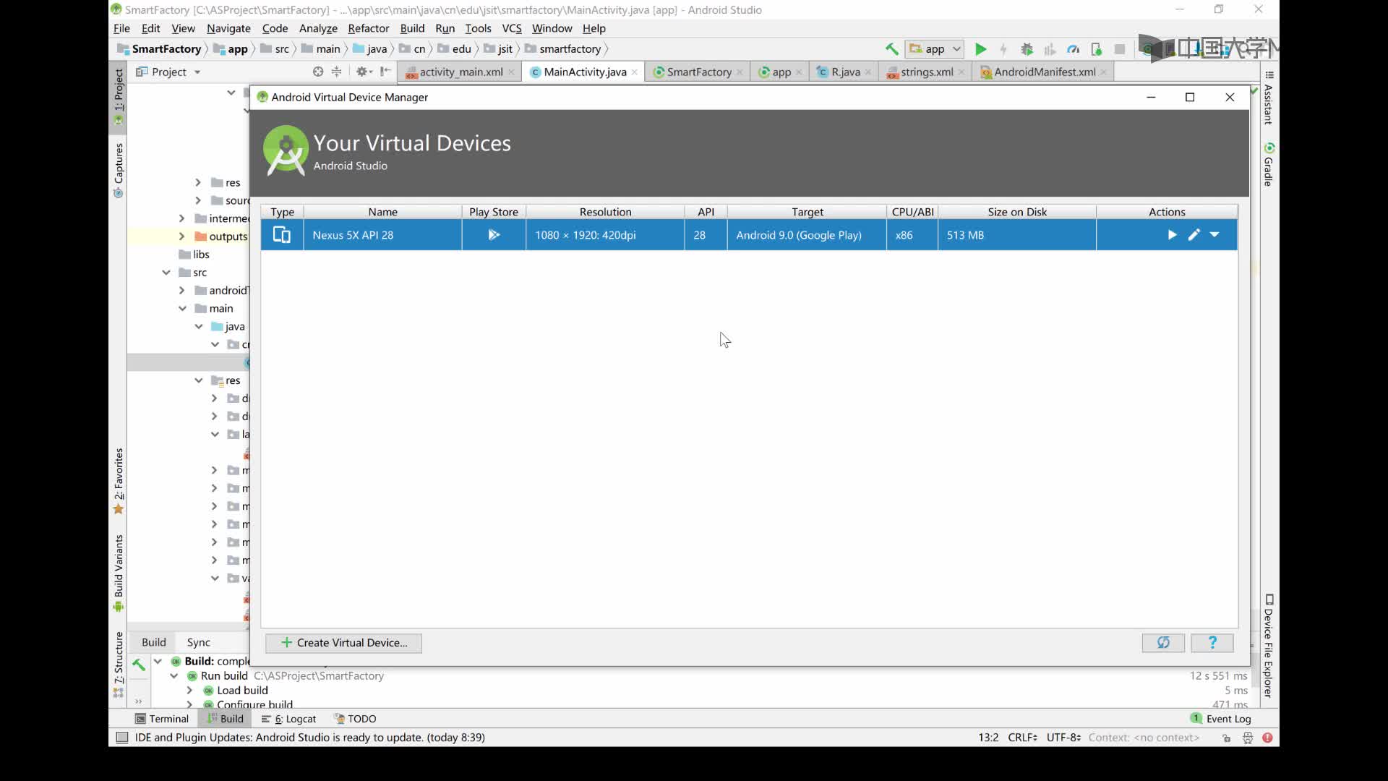Click the lock read-only icon in status bar
This screenshot has width=1388, height=781.
(1227, 738)
